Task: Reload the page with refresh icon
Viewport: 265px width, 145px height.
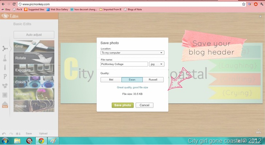Action: click(x=14, y=4)
